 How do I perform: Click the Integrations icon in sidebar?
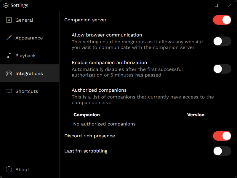[9, 74]
